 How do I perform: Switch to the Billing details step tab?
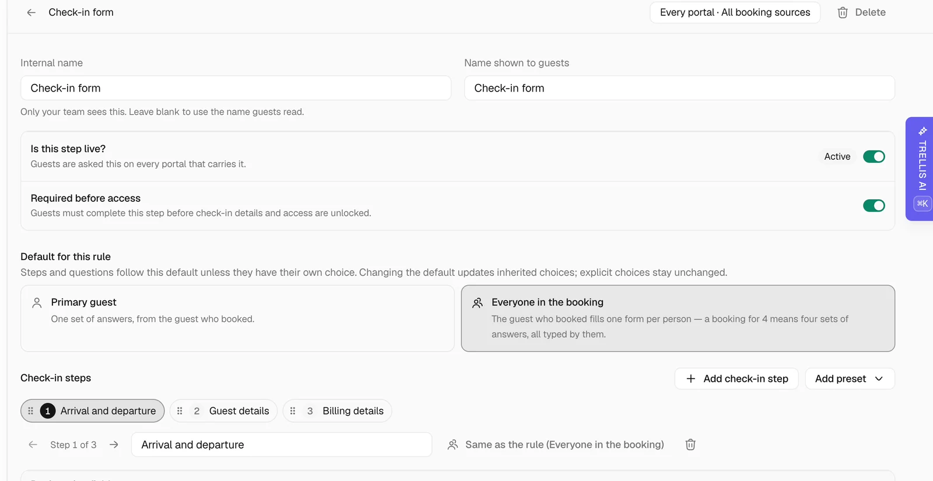pyautogui.click(x=337, y=411)
